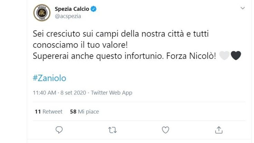Screen dimensions: 254x143
Task: Expand the tweet options chevron menu
Action: pyautogui.click(x=243, y=8)
